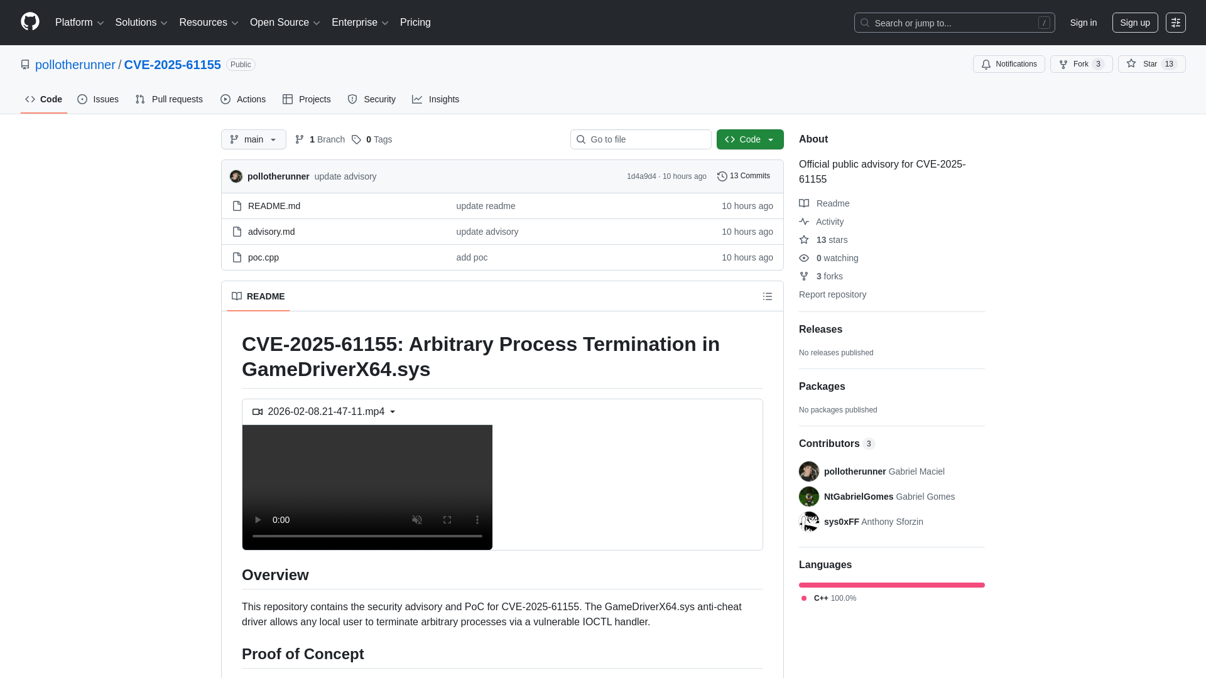The image size is (1206, 678).
Task: Open the Activity pulse icon
Action: [804, 222]
